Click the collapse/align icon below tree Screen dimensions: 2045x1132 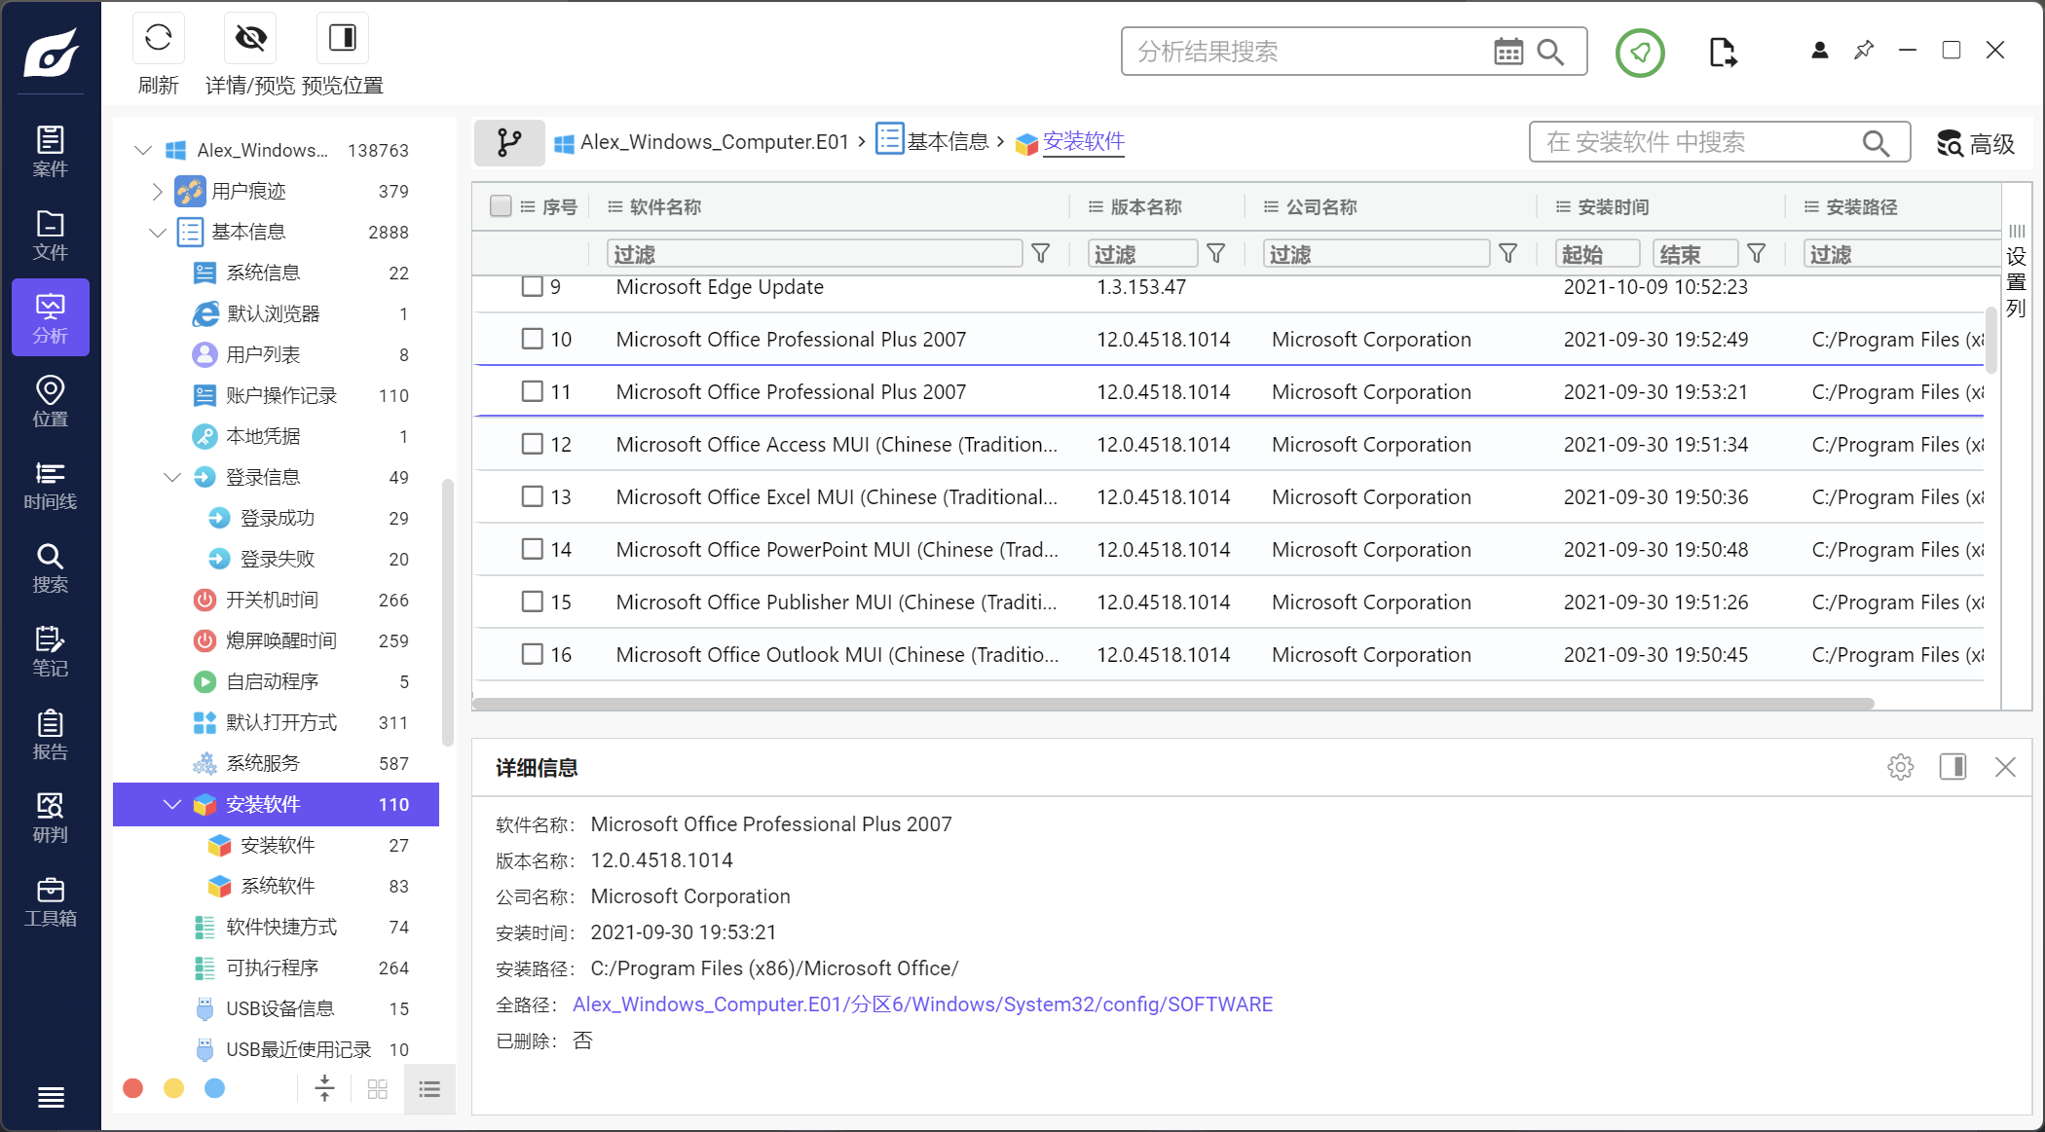(x=325, y=1088)
